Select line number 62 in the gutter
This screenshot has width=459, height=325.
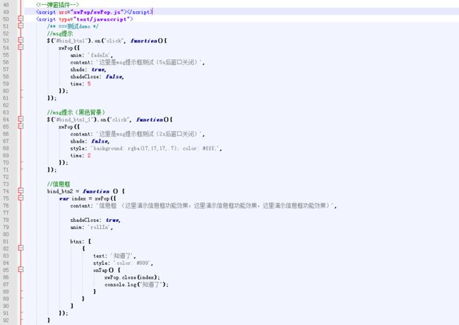(6, 105)
